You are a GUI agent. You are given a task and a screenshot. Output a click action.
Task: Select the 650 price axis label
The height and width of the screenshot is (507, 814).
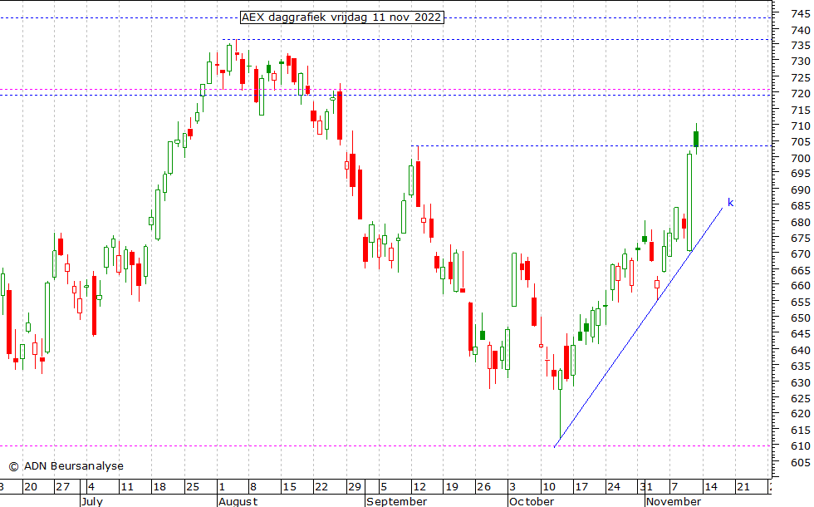[800, 317]
